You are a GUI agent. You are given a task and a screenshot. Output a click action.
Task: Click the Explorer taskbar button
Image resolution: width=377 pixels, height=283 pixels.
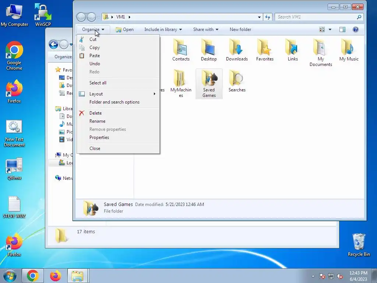78,276
